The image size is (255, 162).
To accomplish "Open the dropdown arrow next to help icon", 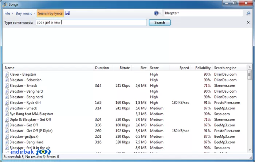I will coord(160,13).
